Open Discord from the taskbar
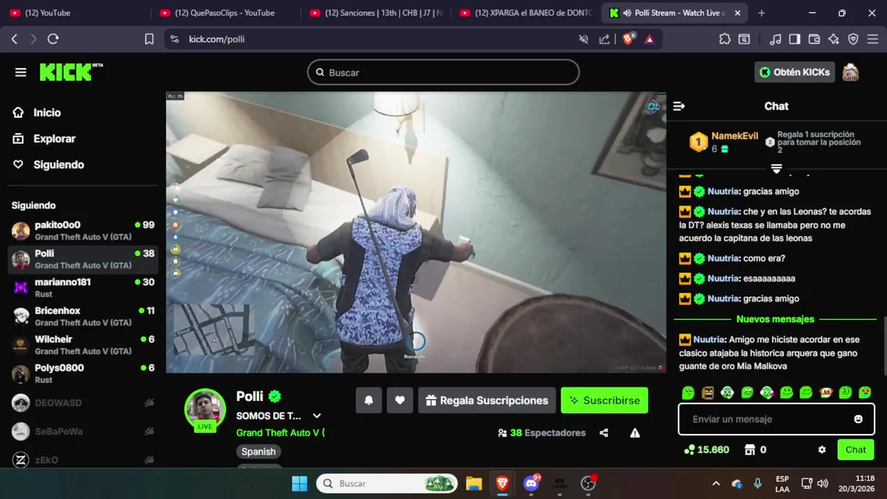The image size is (887, 499). (532, 483)
